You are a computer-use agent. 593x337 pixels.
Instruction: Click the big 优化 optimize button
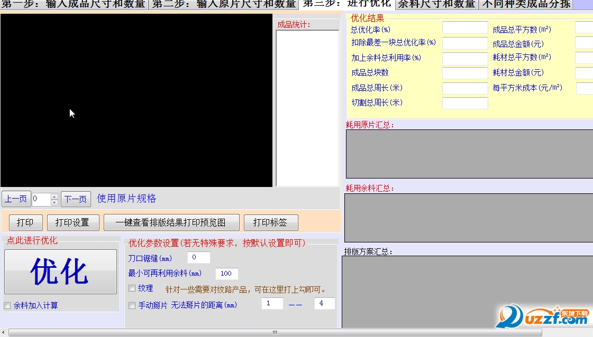point(60,272)
